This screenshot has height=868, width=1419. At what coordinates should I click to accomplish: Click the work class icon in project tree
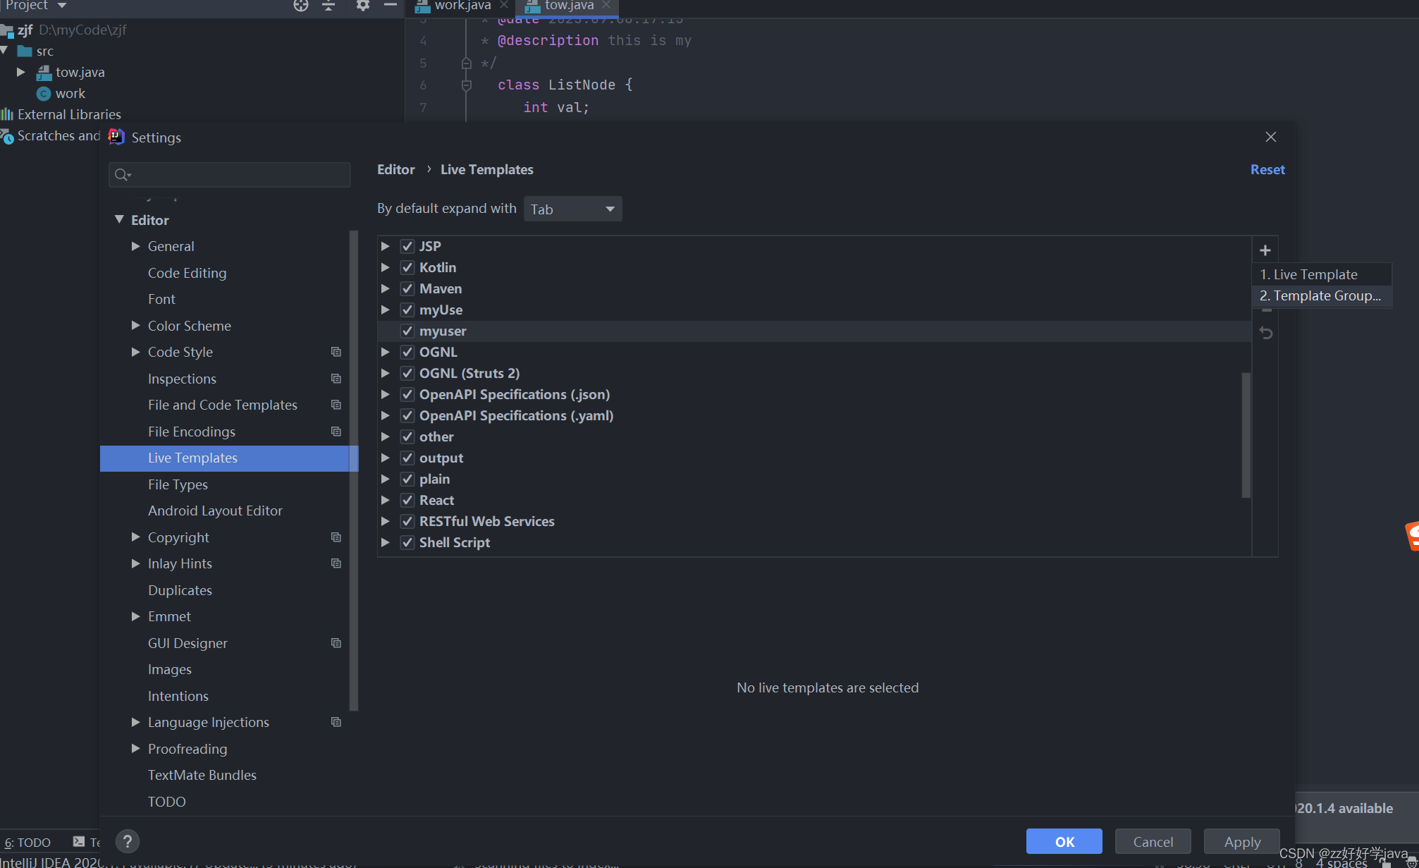coord(44,93)
